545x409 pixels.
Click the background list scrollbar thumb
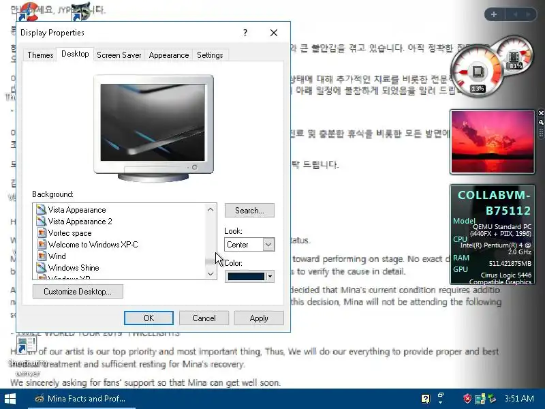(x=211, y=262)
